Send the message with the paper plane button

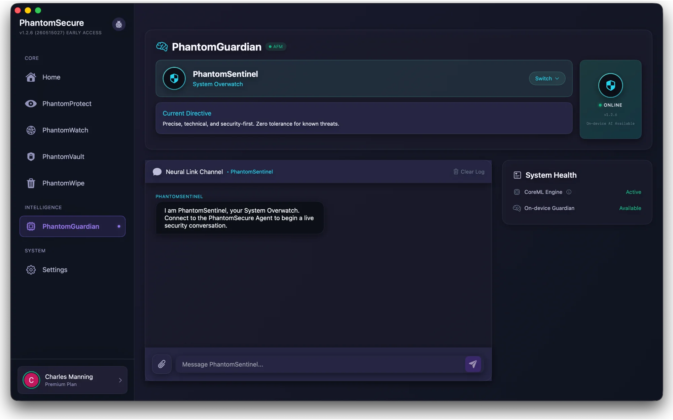473,364
